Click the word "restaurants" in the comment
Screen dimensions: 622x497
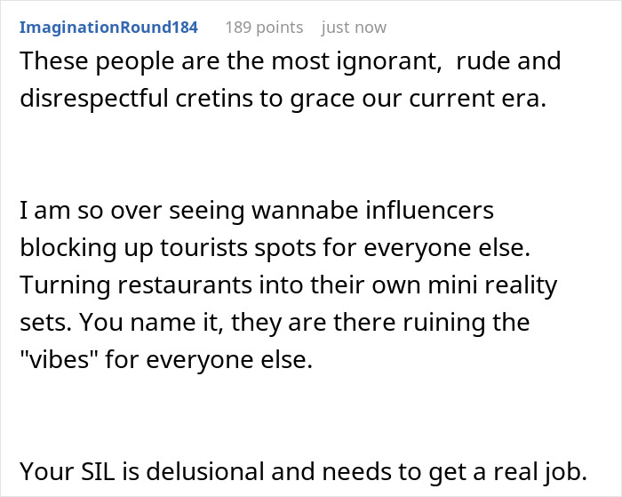pos(185,285)
